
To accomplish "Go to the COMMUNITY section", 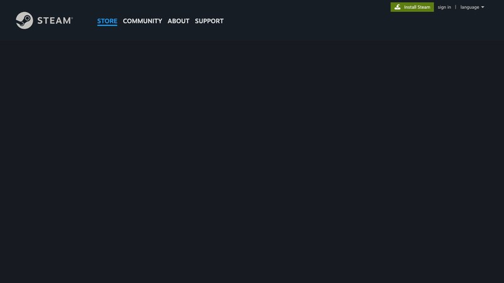I will 142,21.
